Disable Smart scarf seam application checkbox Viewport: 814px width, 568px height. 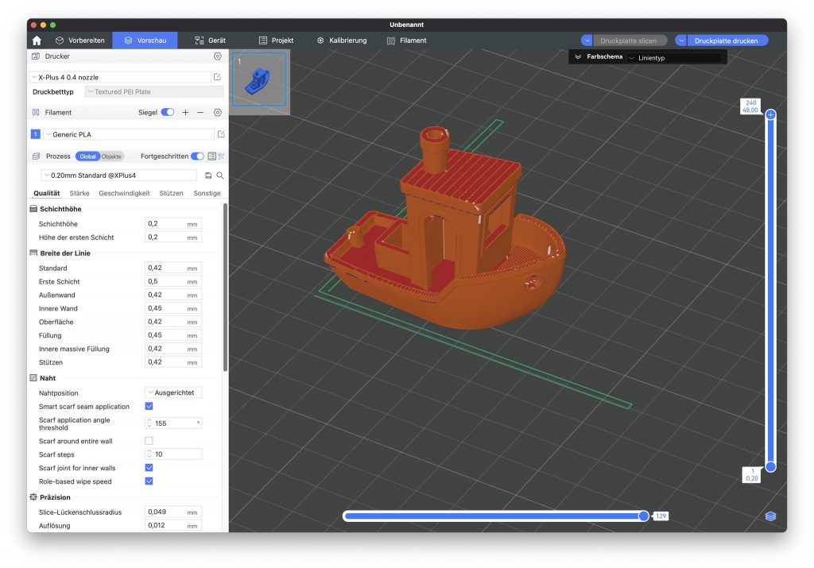tap(149, 407)
